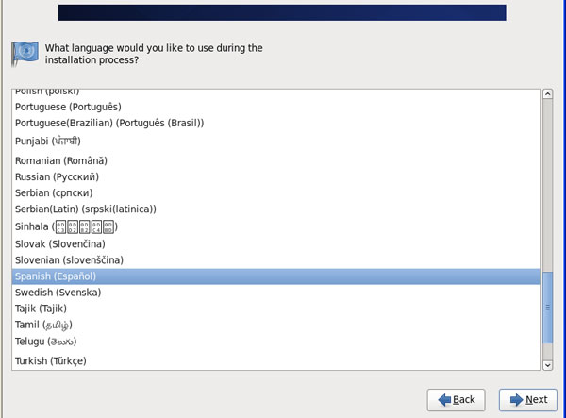The image size is (566, 418).
Task: Select Serbian(Latin) language option
Action: click(86, 209)
